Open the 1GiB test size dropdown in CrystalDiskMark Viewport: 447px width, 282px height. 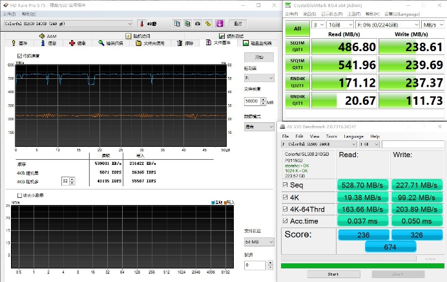click(x=340, y=25)
